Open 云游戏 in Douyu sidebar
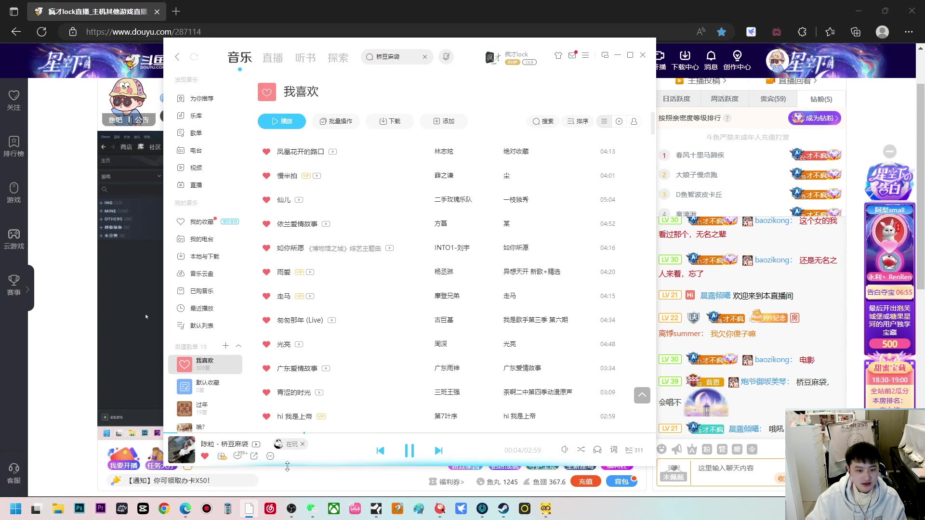Screen dimensions: 925x520 coord(14,239)
